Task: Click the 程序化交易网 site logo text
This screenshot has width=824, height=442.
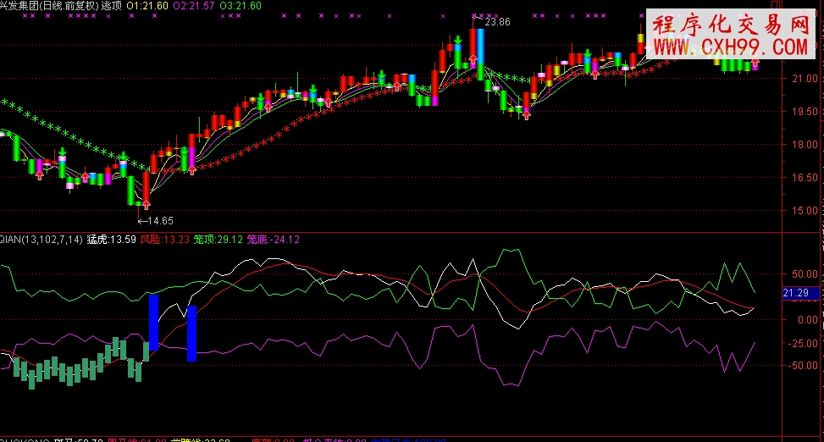Action: pyautogui.click(x=730, y=25)
